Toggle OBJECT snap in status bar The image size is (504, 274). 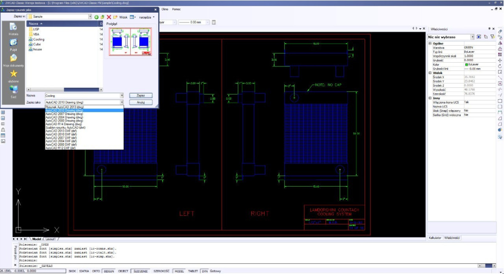coord(123,271)
